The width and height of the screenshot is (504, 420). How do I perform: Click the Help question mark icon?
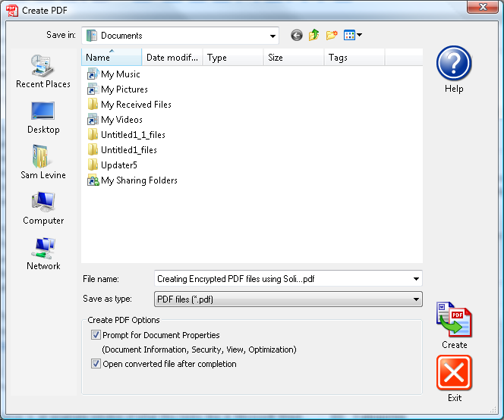click(x=454, y=63)
